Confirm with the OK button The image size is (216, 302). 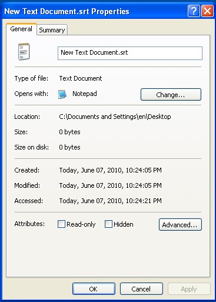[94, 288]
